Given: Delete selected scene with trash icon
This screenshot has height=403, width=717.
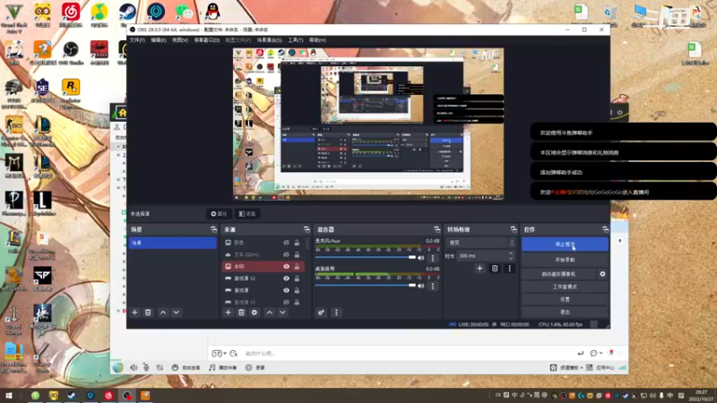Looking at the screenshot, I should tap(148, 313).
